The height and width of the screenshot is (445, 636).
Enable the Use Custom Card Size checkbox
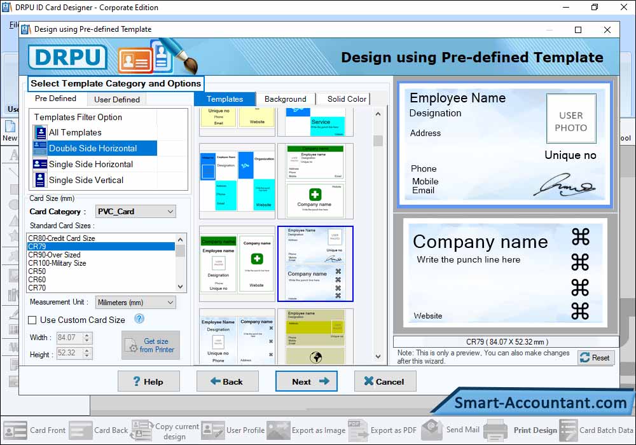[32, 320]
